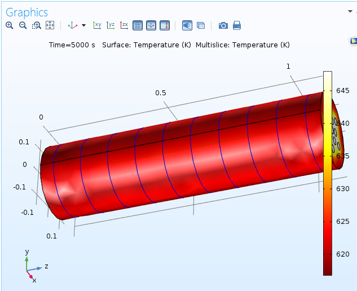Click the Graphics window title

(27, 12)
